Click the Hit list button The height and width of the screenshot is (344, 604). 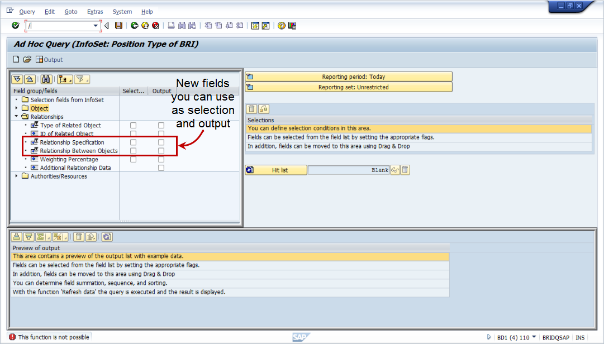pos(276,170)
